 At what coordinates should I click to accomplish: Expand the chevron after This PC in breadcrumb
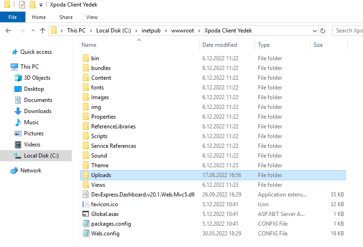(91, 31)
